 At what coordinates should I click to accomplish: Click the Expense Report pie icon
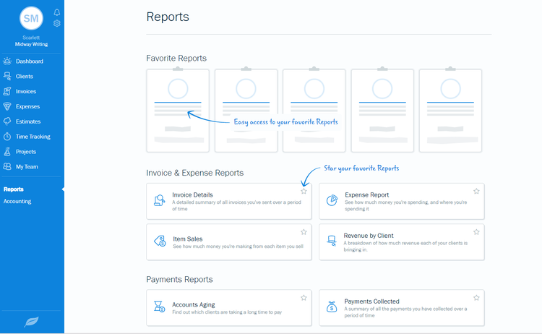tap(332, 200)
